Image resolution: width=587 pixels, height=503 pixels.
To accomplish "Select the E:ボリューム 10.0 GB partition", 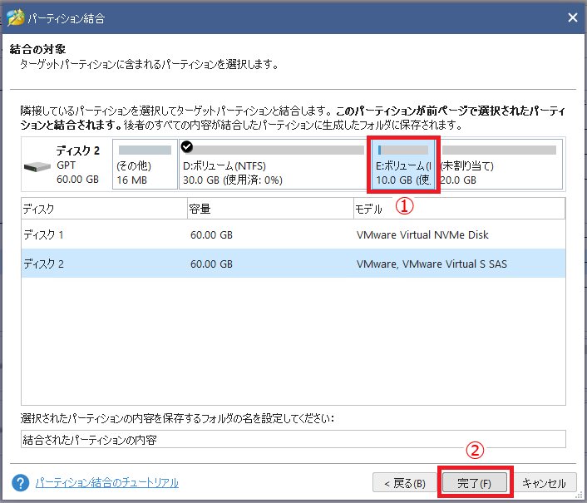I will pyautogui.click(x=403, y=165).
